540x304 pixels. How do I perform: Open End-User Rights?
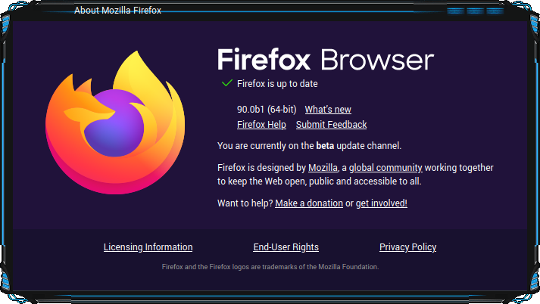(286, 247)
